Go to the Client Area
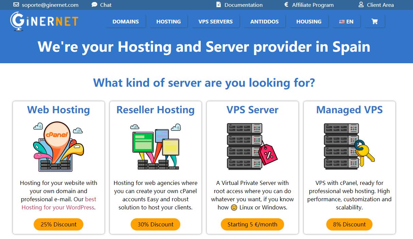Viewport: 413px width, 239px height. coord(380,5)
